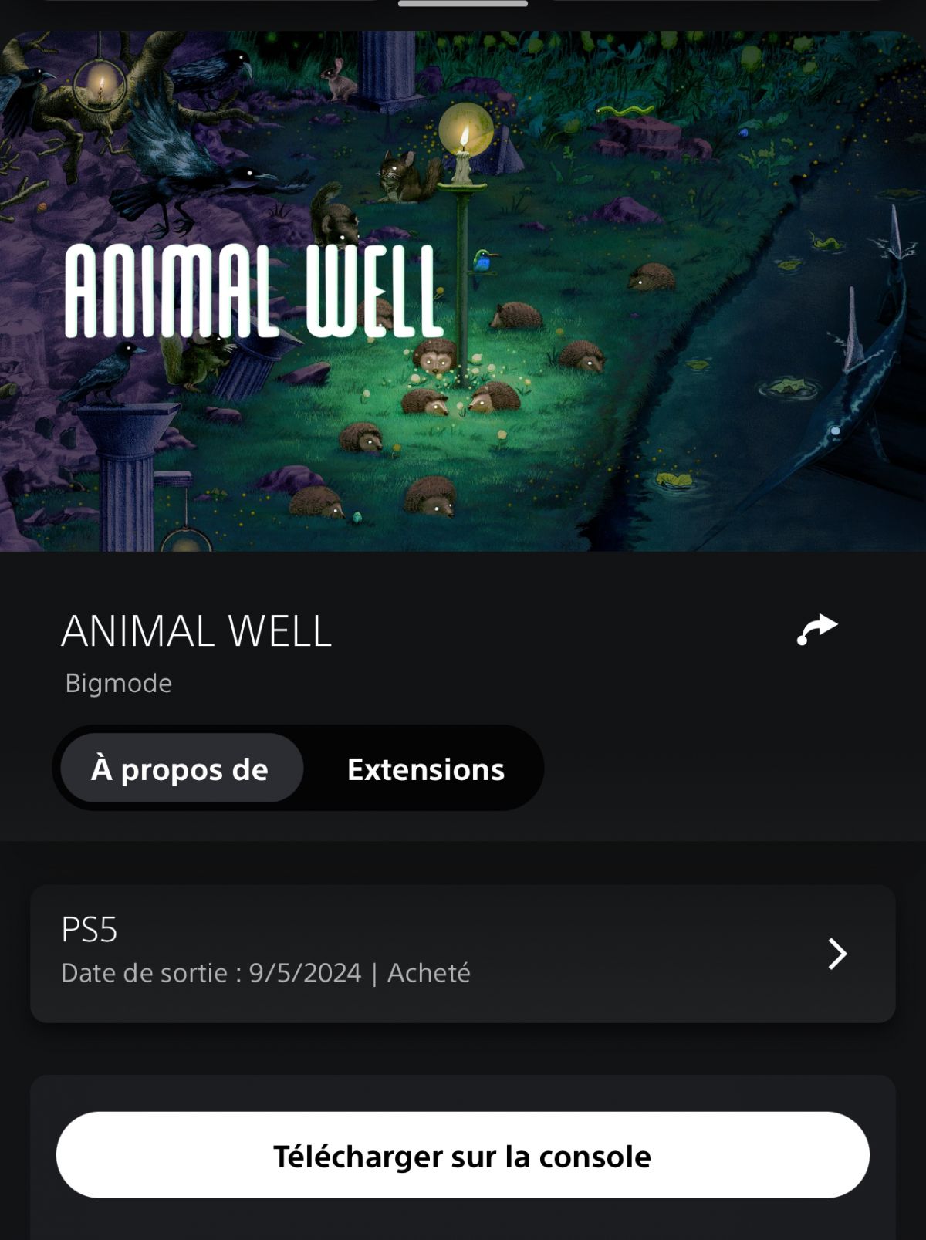Image resolution: width=926 pixels, height=1240 pixels.
Task: Tap the ANIMAL WELL logo on banner
Action: (x=255, y=291)
